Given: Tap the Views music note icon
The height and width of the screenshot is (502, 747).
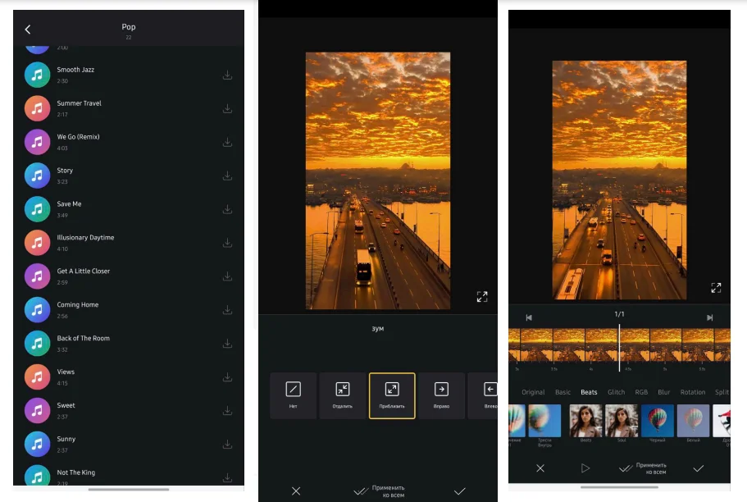Looking at the screenshot, I should click(37, 377).
